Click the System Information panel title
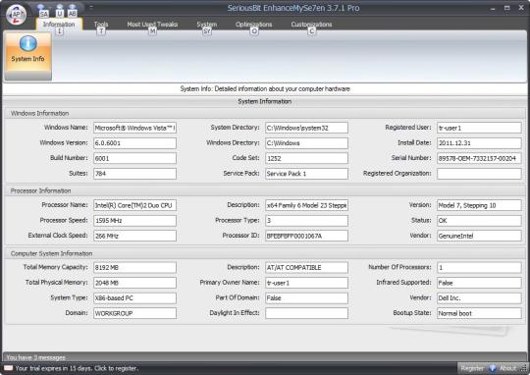Screen dimensions: 530x375 (264, 101)
